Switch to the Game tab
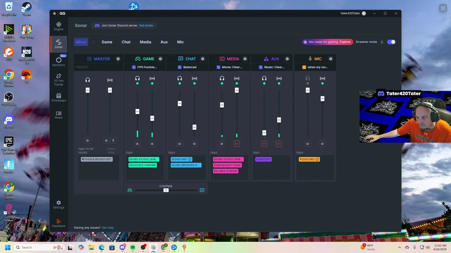The height and width of the screenshot is (253, 451). coord(107,42)
